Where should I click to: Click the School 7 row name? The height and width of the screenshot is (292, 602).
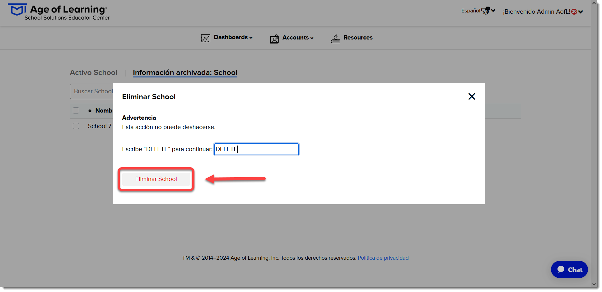coord(100,126)
